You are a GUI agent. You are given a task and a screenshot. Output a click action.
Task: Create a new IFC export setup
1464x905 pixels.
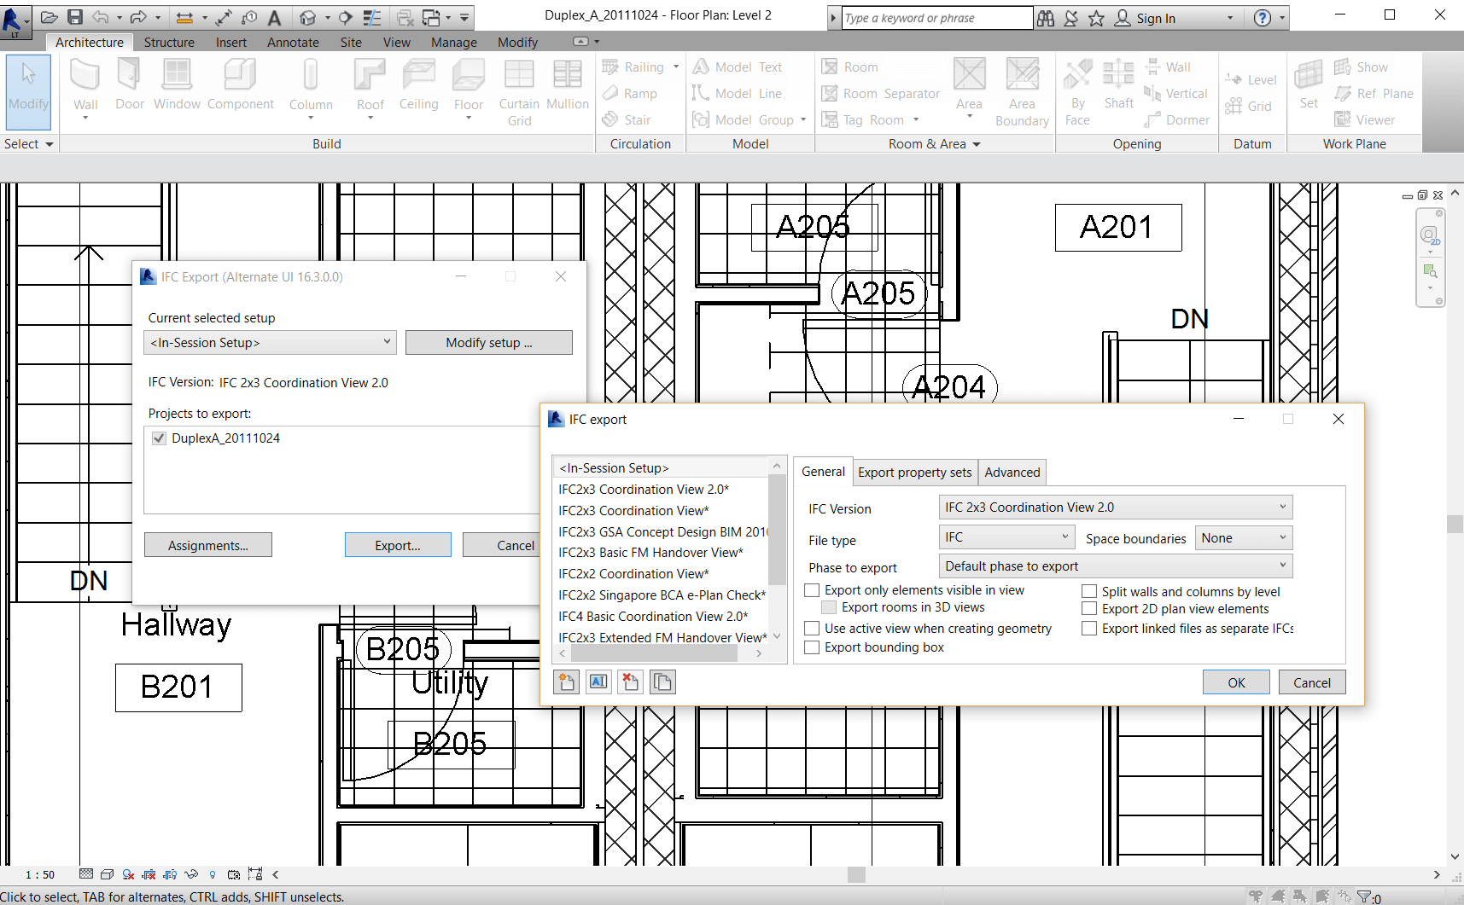[x=566, y=682]
